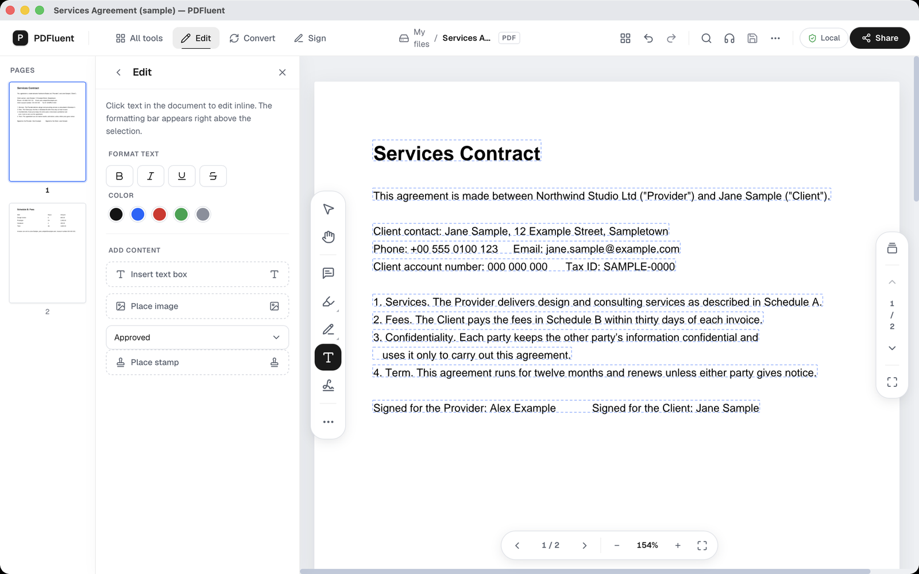Screen dimensions: 919x574
Task: Close the Edit panel
Action: (282, 72)
